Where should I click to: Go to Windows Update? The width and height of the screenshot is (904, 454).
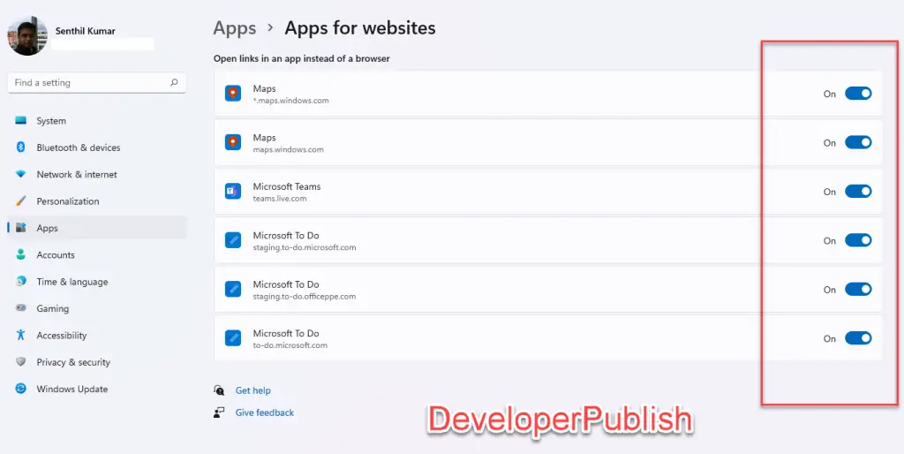[x=97, y=389]
